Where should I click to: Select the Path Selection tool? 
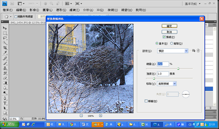[5, 108]
